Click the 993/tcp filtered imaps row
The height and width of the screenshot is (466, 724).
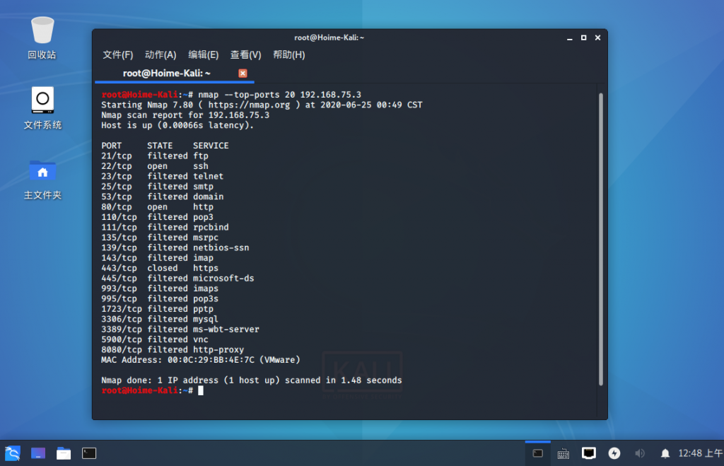coord(160,289)
